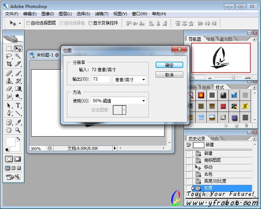Enable 自动选择图层 checkbox
Screen dimensions: 261x209
click(28, 23)
